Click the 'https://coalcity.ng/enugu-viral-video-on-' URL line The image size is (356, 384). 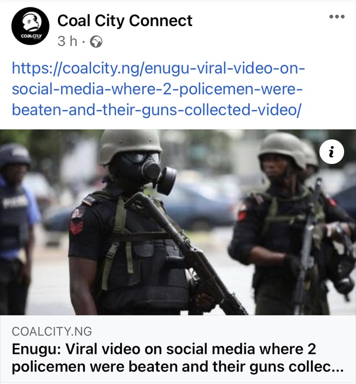tap(158, 68)
